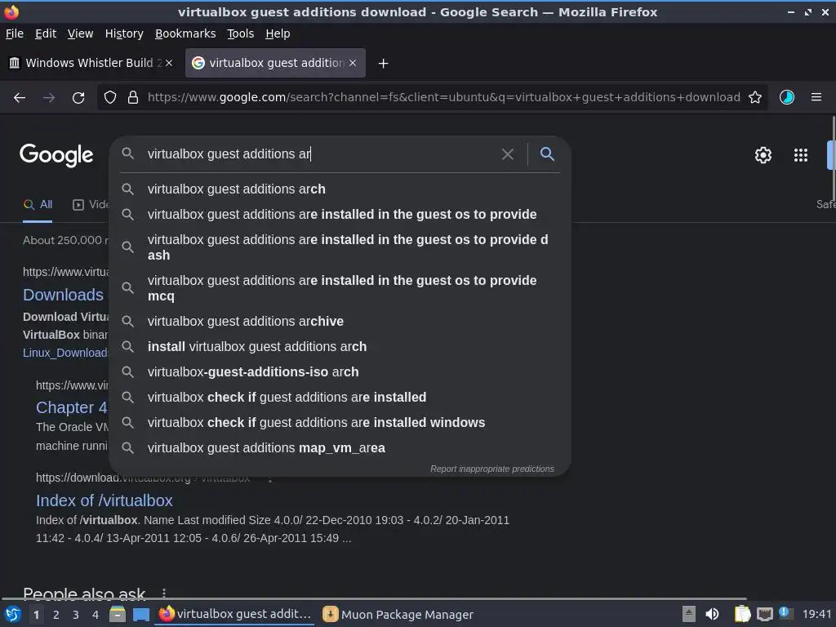Open the Lubuntu start menu icon
This screenshot has height=627, width=836.
coord(13,614)
